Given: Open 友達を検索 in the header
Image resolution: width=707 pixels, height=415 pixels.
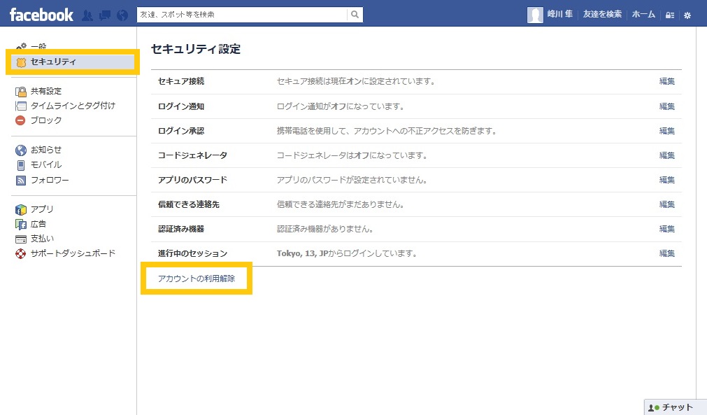Looking at the screenshot, I should [x=602, y=14].
